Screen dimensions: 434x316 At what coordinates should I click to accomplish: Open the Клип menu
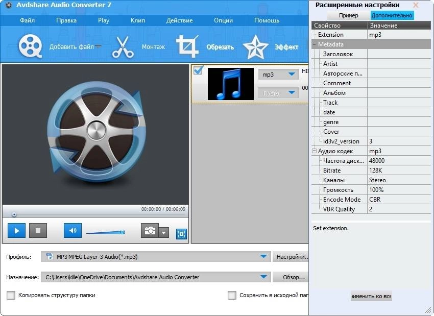138,20
